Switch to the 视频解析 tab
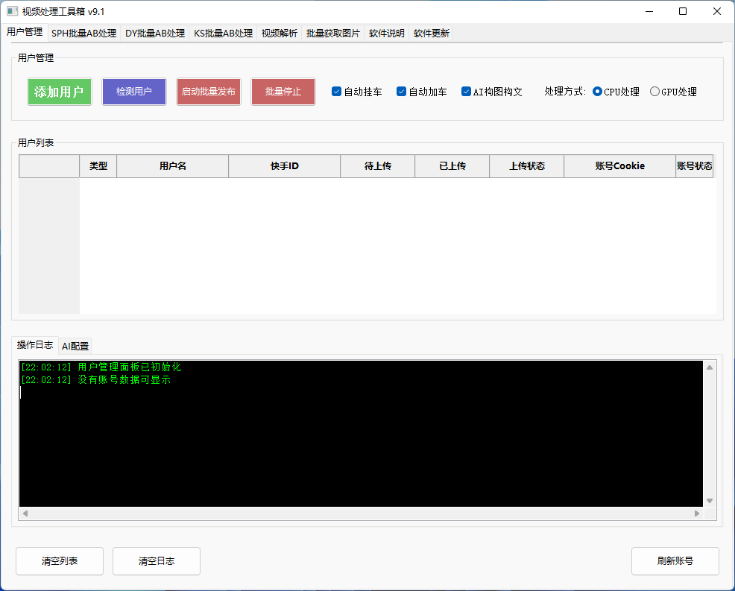Viewport: 735px width, 591px height. click(x=280, y=34)
